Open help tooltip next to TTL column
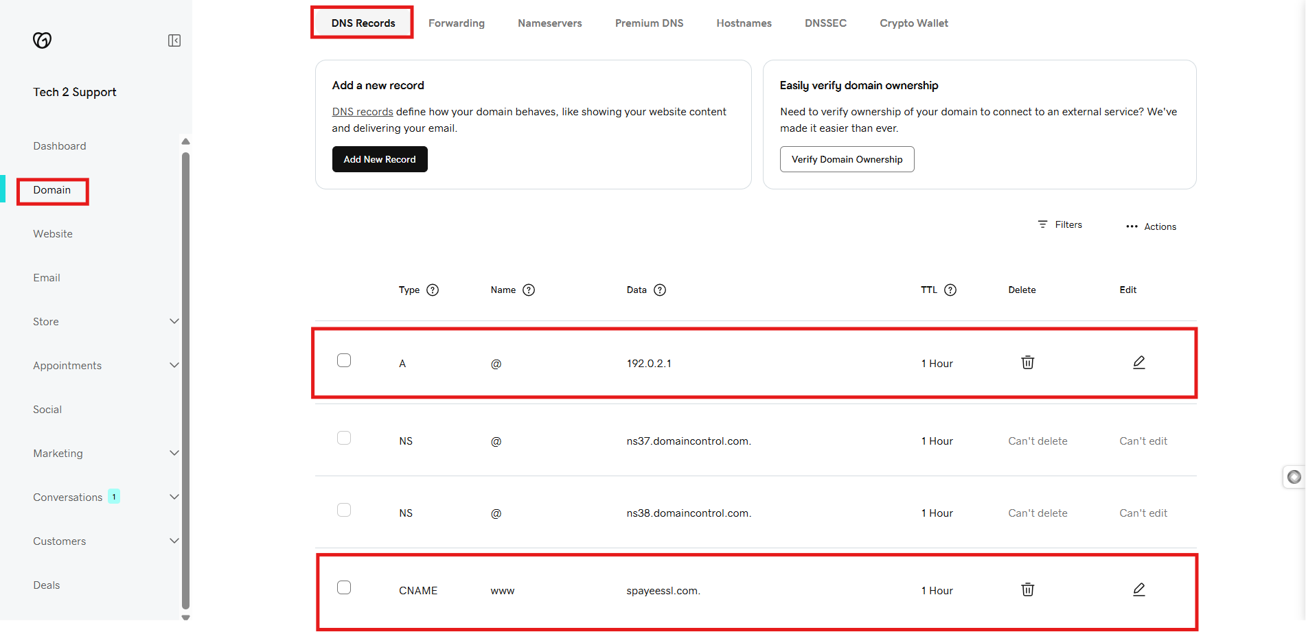Image resolution: width=1306 pixels, height=632 pixels. (950, 290)
